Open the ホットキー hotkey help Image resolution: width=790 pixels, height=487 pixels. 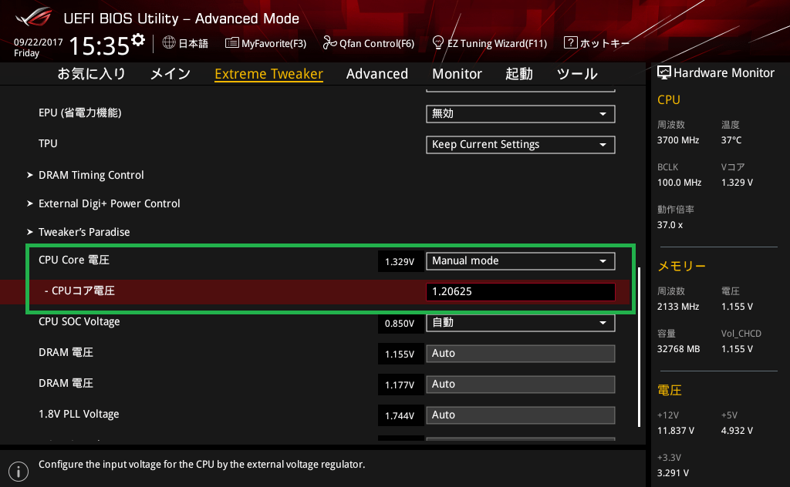click(596, 43)
